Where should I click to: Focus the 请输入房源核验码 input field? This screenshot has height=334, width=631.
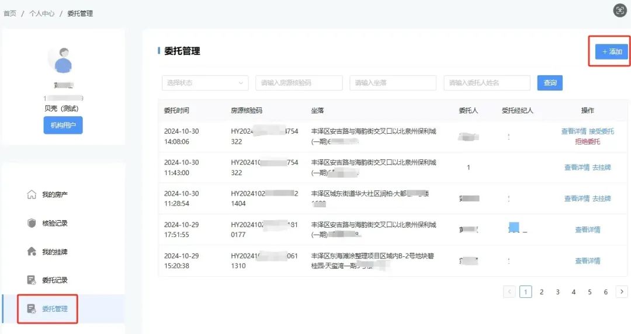299,83
